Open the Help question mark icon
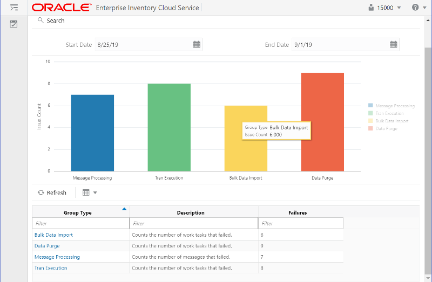This screenshot has height=282, width=432. (x=415, y=8)
